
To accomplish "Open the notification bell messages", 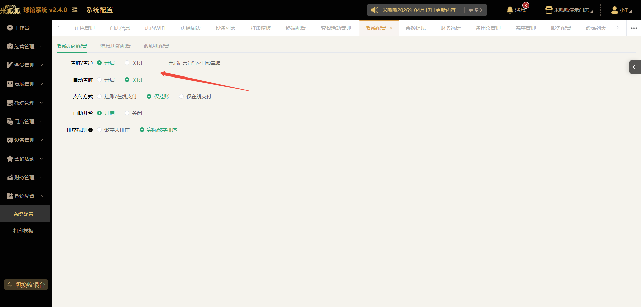I will click(x=510, y=10).
